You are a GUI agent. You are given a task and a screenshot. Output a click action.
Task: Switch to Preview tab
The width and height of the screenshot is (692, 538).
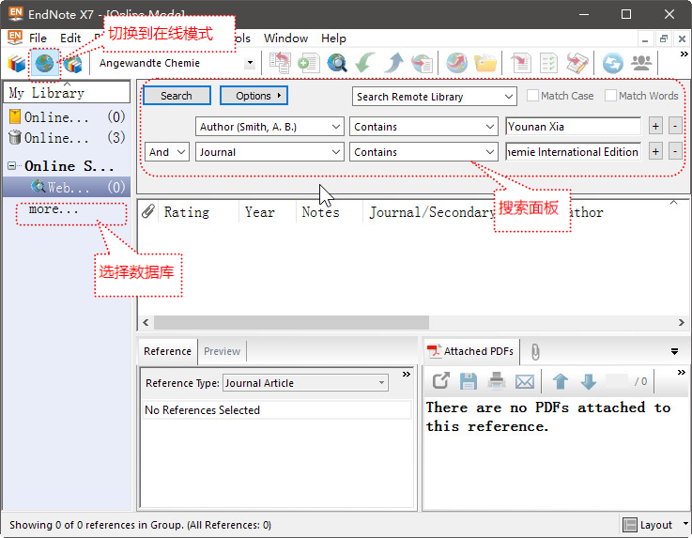pos(222,351)
